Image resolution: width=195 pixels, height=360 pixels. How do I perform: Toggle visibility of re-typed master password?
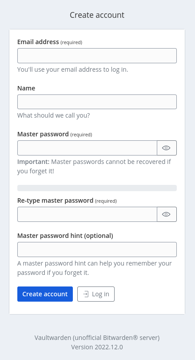(x=167, y=214)
